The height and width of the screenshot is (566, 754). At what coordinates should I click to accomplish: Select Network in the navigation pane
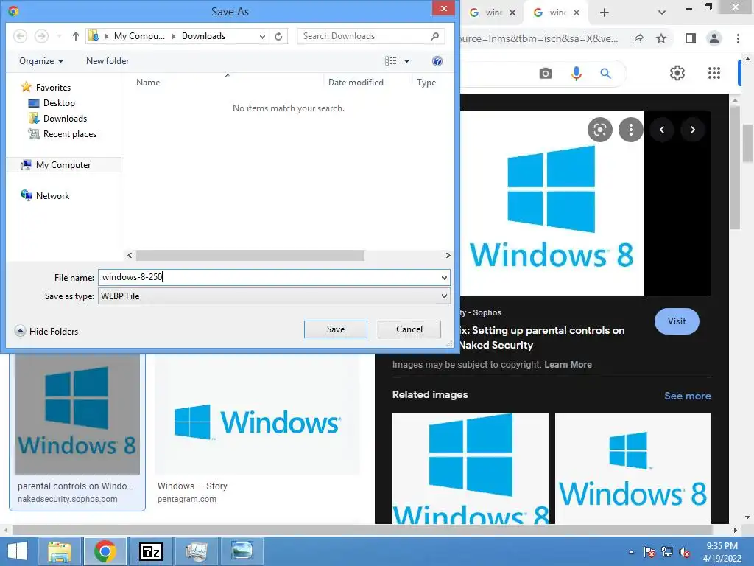45,195
